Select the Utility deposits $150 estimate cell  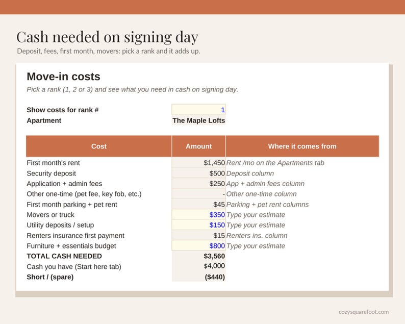(198, 225)
